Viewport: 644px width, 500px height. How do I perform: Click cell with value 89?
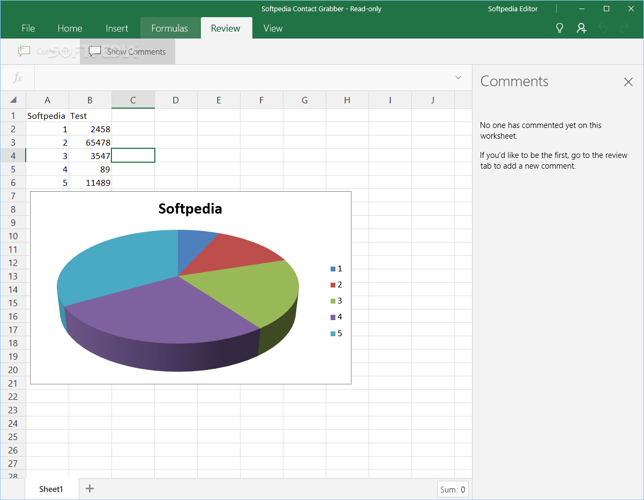[90, 169]
